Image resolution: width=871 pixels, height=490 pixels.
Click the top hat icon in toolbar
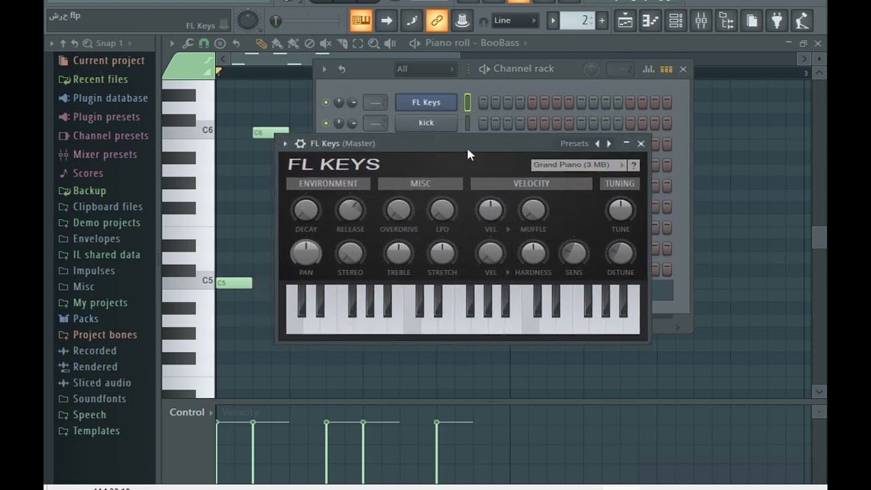tap(462, 20)
